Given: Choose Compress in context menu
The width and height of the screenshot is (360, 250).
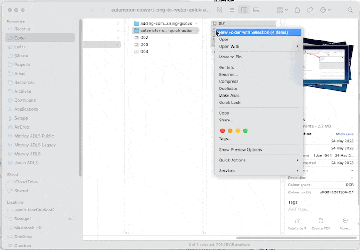Looking at the screenshot, I should pos(258,81).
